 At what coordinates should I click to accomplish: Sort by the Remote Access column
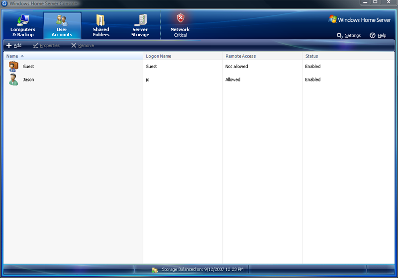(x=263, y=56)
